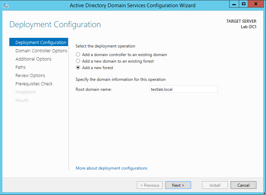
Task: Click the Results step in the sidebar
Action: click(22, 100)
